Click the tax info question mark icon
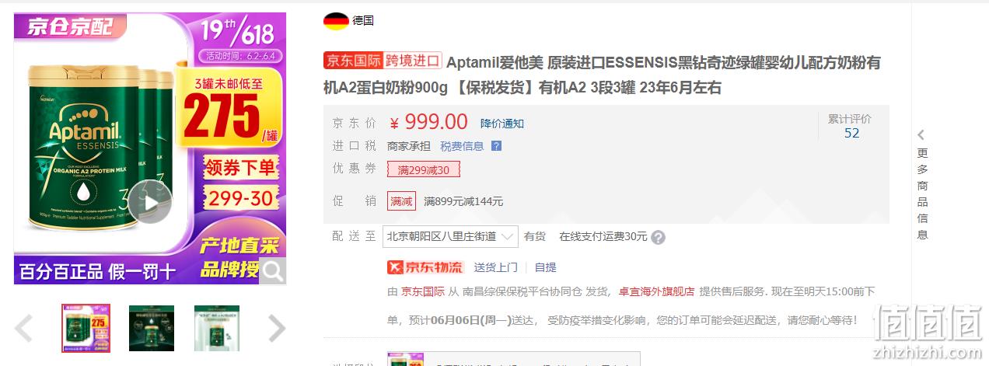 tap(496, 146)
